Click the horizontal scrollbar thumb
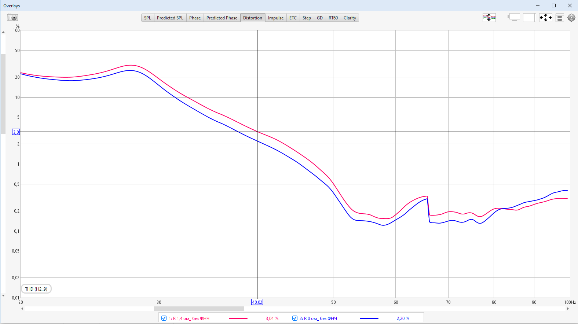 click(199, 309)
